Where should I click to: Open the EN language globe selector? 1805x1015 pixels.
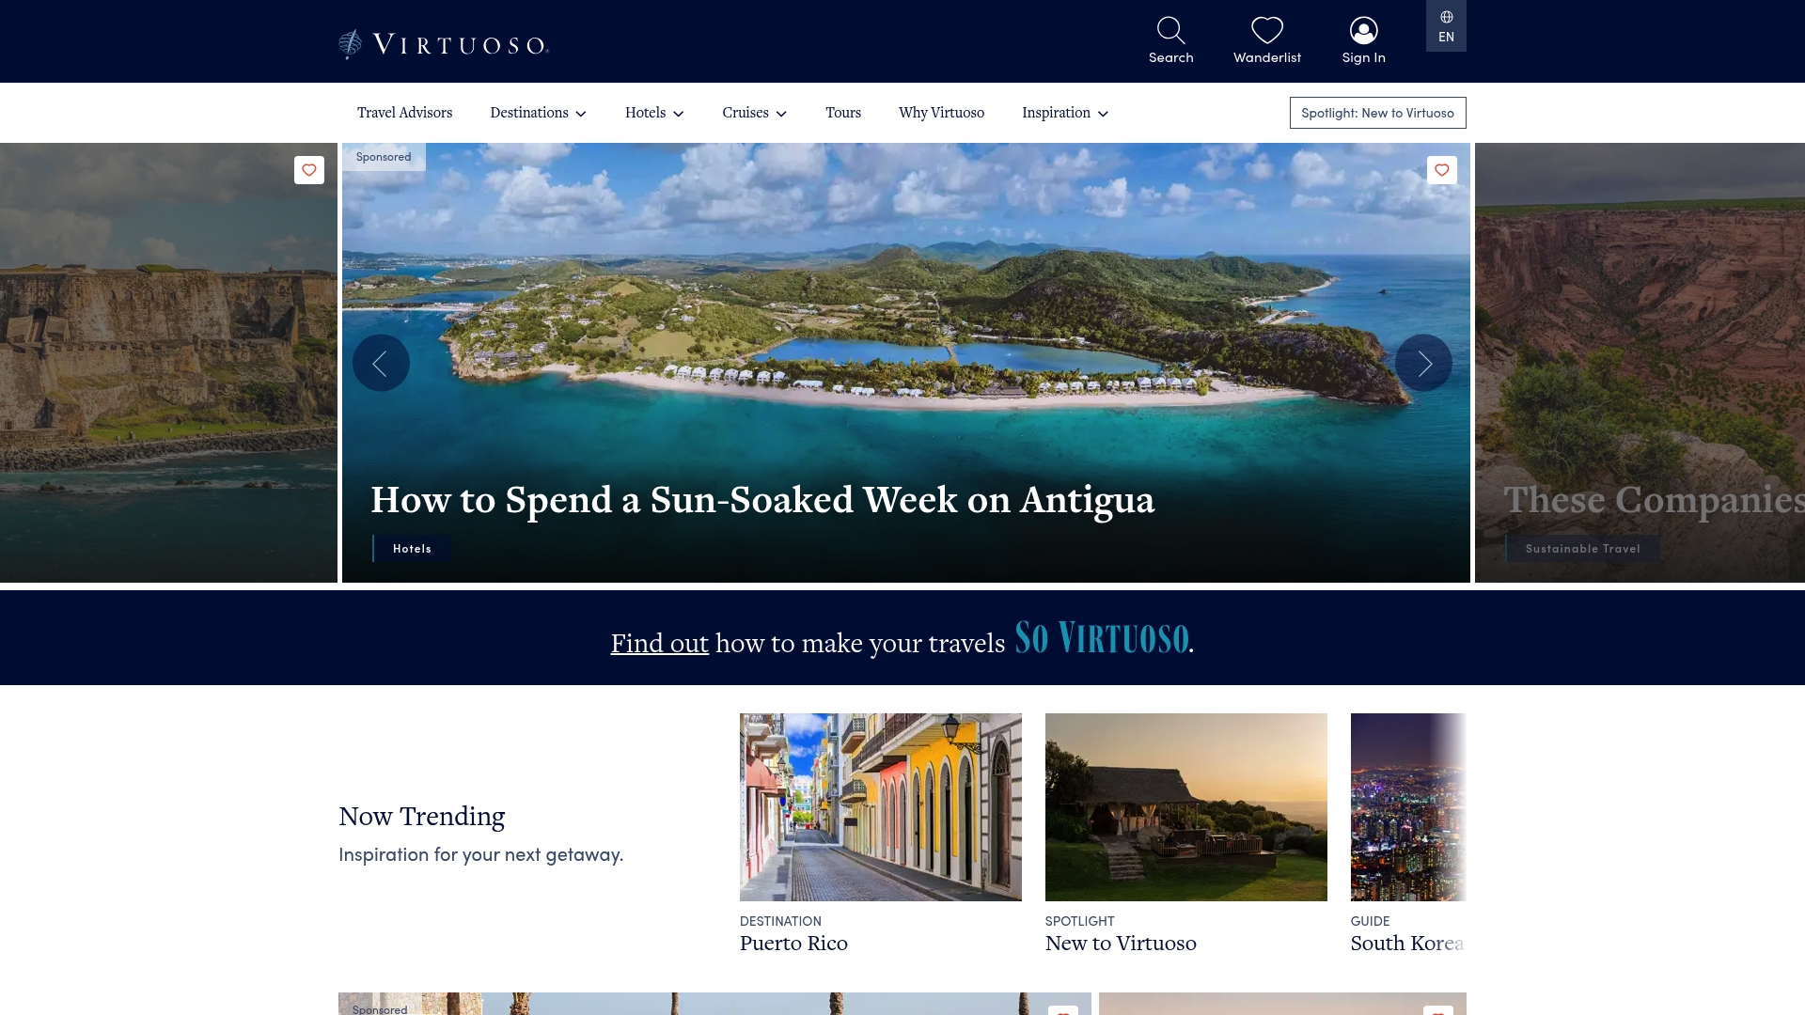(1446, 26)
